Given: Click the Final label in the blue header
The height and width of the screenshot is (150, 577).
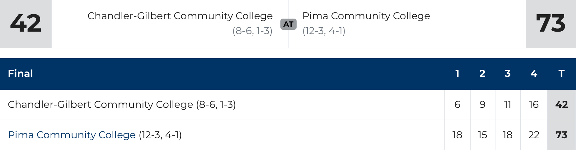Looking at the screenshot, I should point(20,73).
